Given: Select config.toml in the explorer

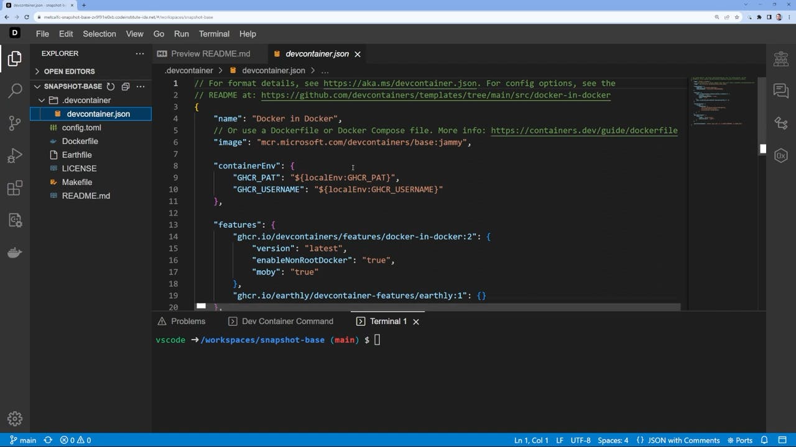Looking at the screenshot, I should [x=81, y=127].
